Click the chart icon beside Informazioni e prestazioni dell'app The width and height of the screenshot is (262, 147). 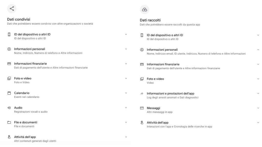pos(142,94)
